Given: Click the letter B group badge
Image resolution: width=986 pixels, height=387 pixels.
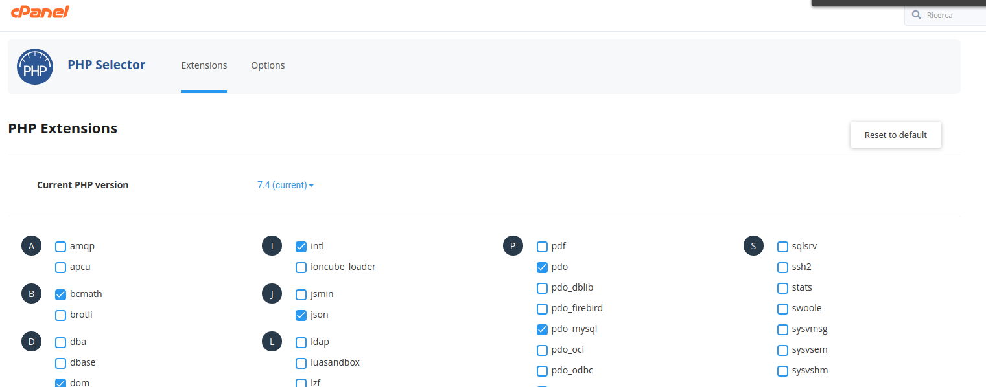Looking at the screenshot, I should click(x=31, y=294).
